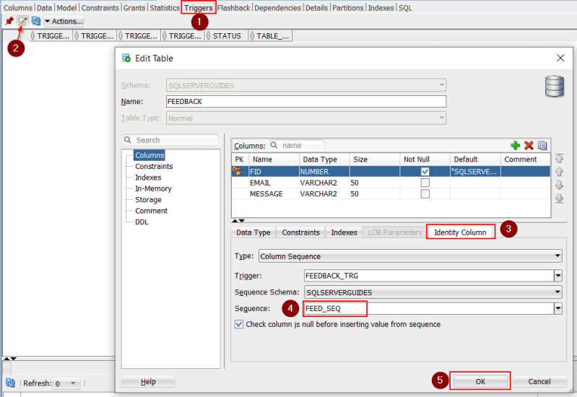The width and height of the screenshot is (577, 397).
Task: Open the Model tab
Action: [x=66, y=8]
